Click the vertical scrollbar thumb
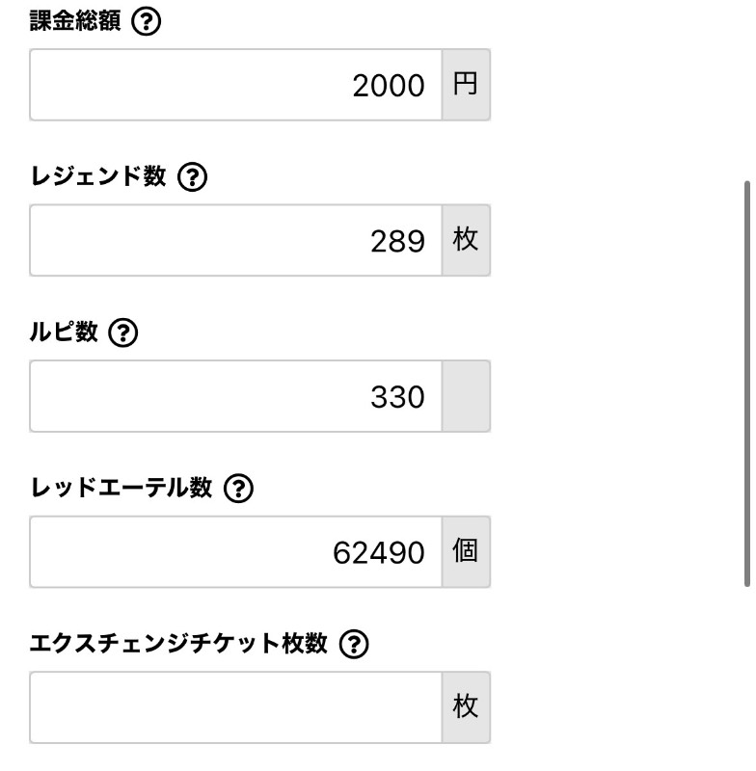 (747, 384)
